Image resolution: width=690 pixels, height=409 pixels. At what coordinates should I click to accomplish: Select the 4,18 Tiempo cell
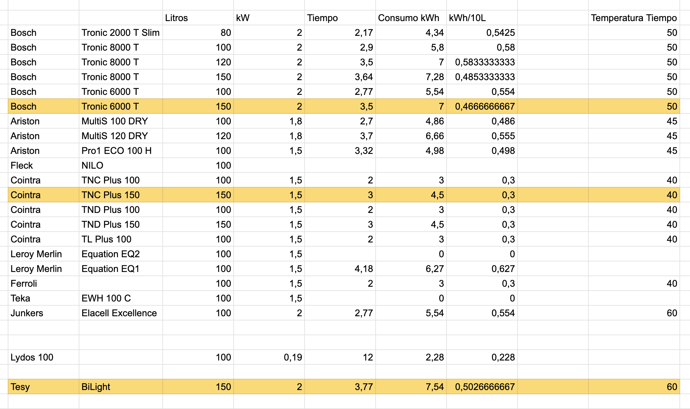[340, 269]
